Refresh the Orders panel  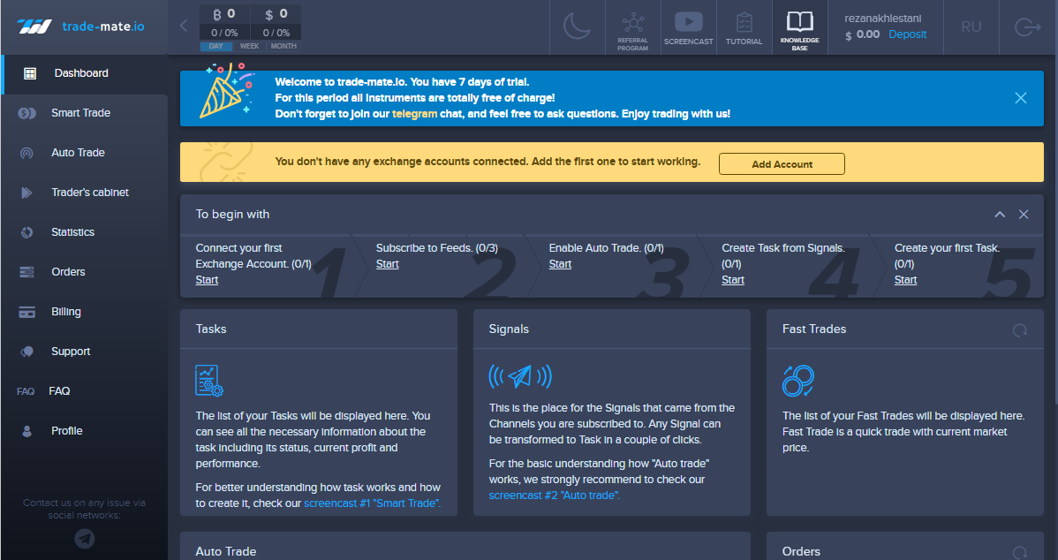coord(1019,553)
